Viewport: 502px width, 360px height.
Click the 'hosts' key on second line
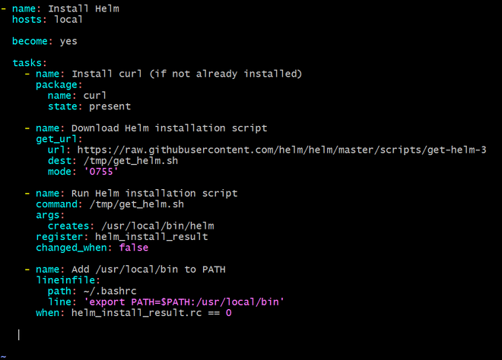click(x=27, y=20)
